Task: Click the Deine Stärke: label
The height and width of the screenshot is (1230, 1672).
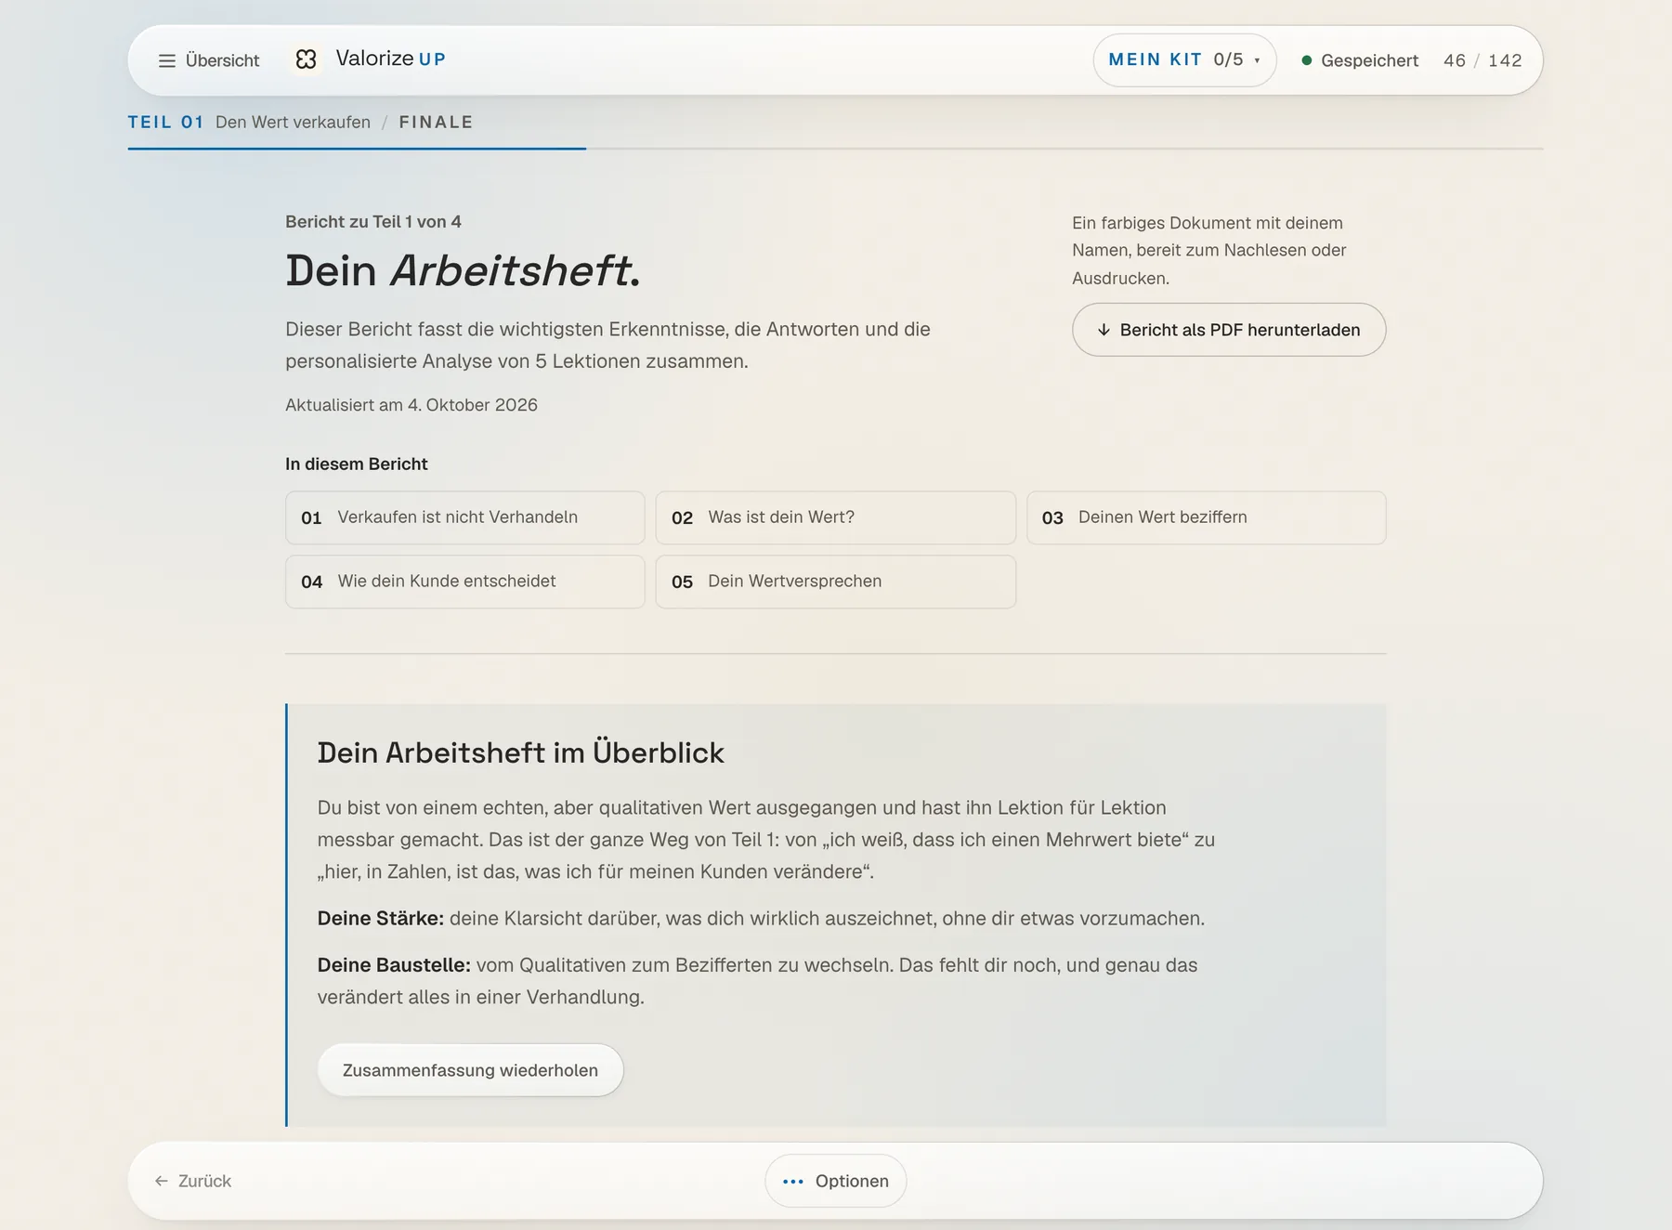Action: tap(381, 919)
